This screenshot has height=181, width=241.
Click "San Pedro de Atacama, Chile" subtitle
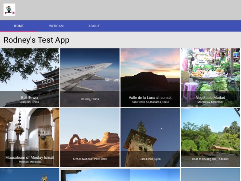click(150, 102)
